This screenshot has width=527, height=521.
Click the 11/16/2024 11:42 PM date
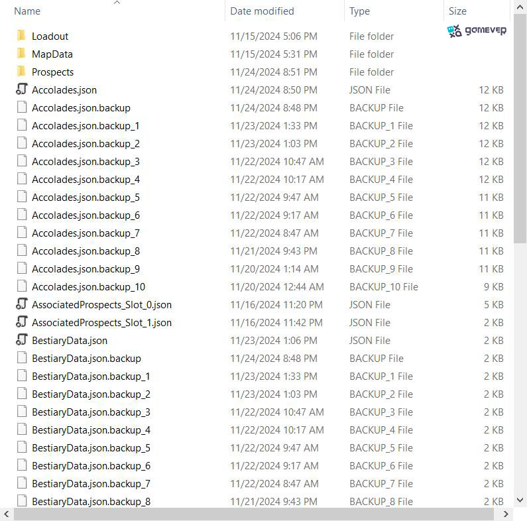click(x=276, y=322)
